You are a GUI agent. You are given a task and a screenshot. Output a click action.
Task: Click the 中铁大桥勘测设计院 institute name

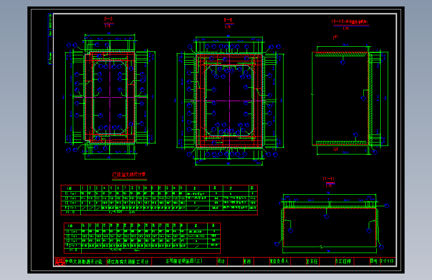point(84,262)
